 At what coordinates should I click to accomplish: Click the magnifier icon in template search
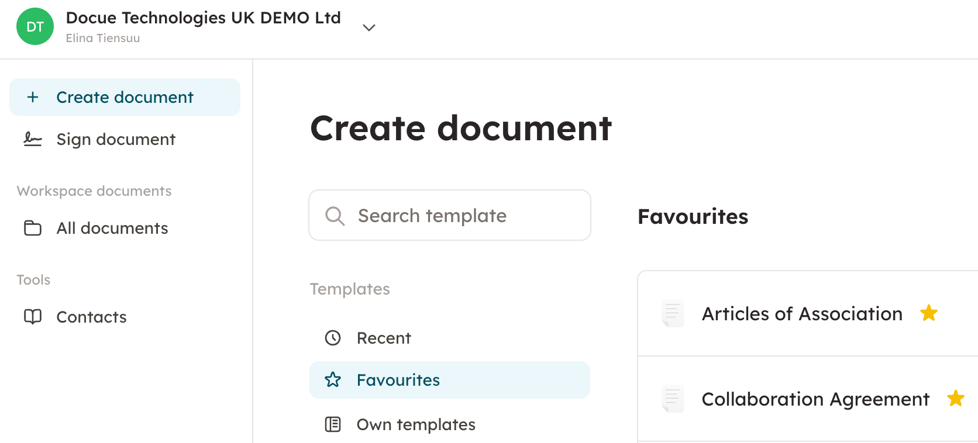point(335,216)
